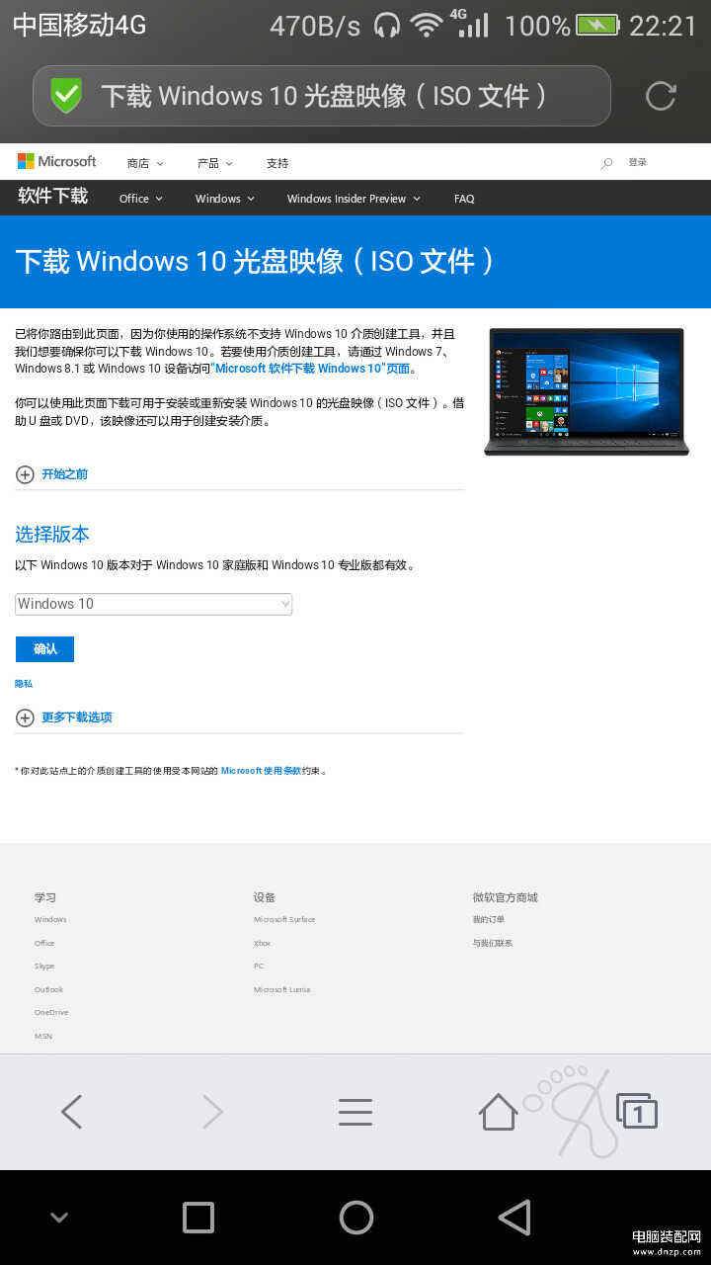Open the Windows 10 edition dropdown
The height and width of the screenshot is (1265, 711).
point(154,604)
